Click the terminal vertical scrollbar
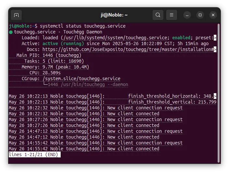This screenshot has height=173, width=229. [x=219, y=93]
